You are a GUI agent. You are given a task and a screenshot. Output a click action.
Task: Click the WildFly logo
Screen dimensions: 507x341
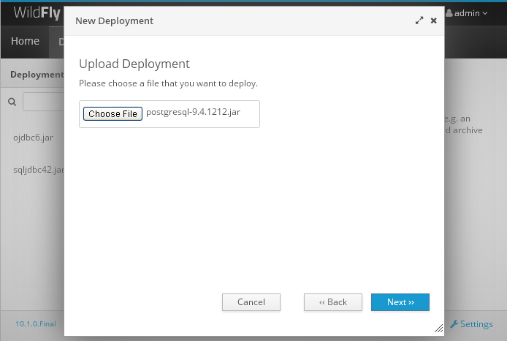(37, 13)
